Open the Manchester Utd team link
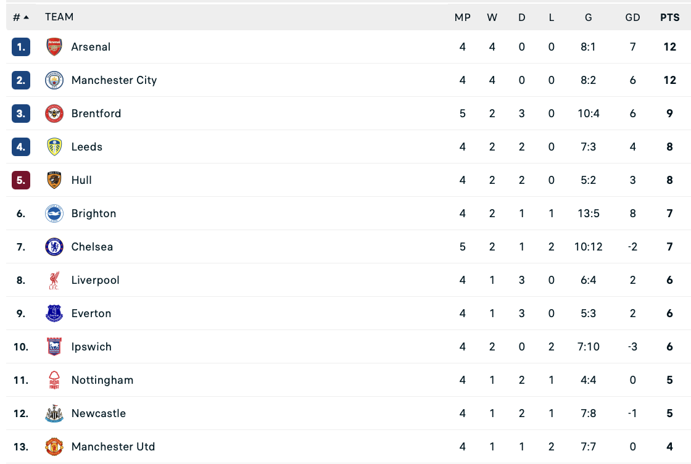Viewport: 691px width, 464px height. pos(114,447)
